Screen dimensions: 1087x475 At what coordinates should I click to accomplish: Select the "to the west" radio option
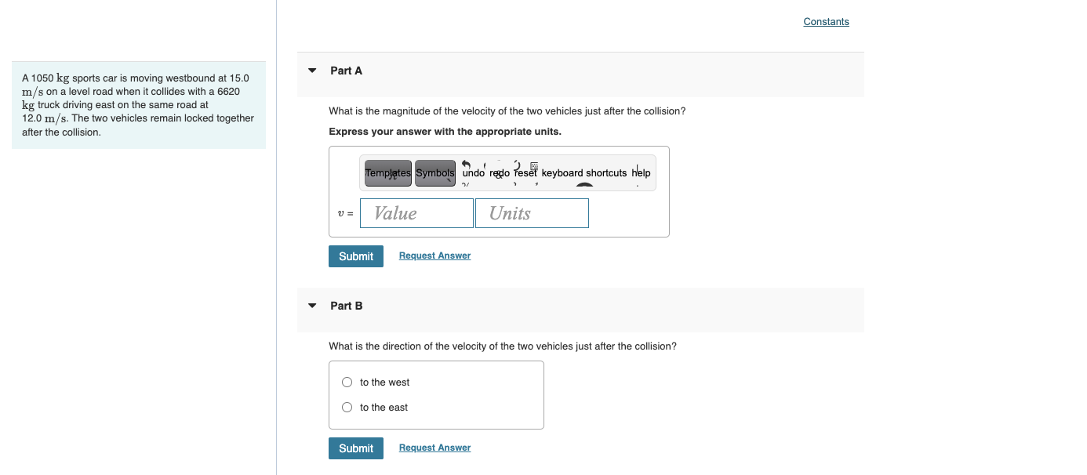(347, 383)
